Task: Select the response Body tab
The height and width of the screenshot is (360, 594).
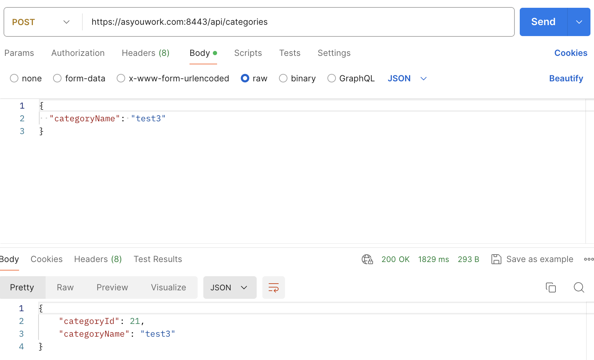Action: 9,259
